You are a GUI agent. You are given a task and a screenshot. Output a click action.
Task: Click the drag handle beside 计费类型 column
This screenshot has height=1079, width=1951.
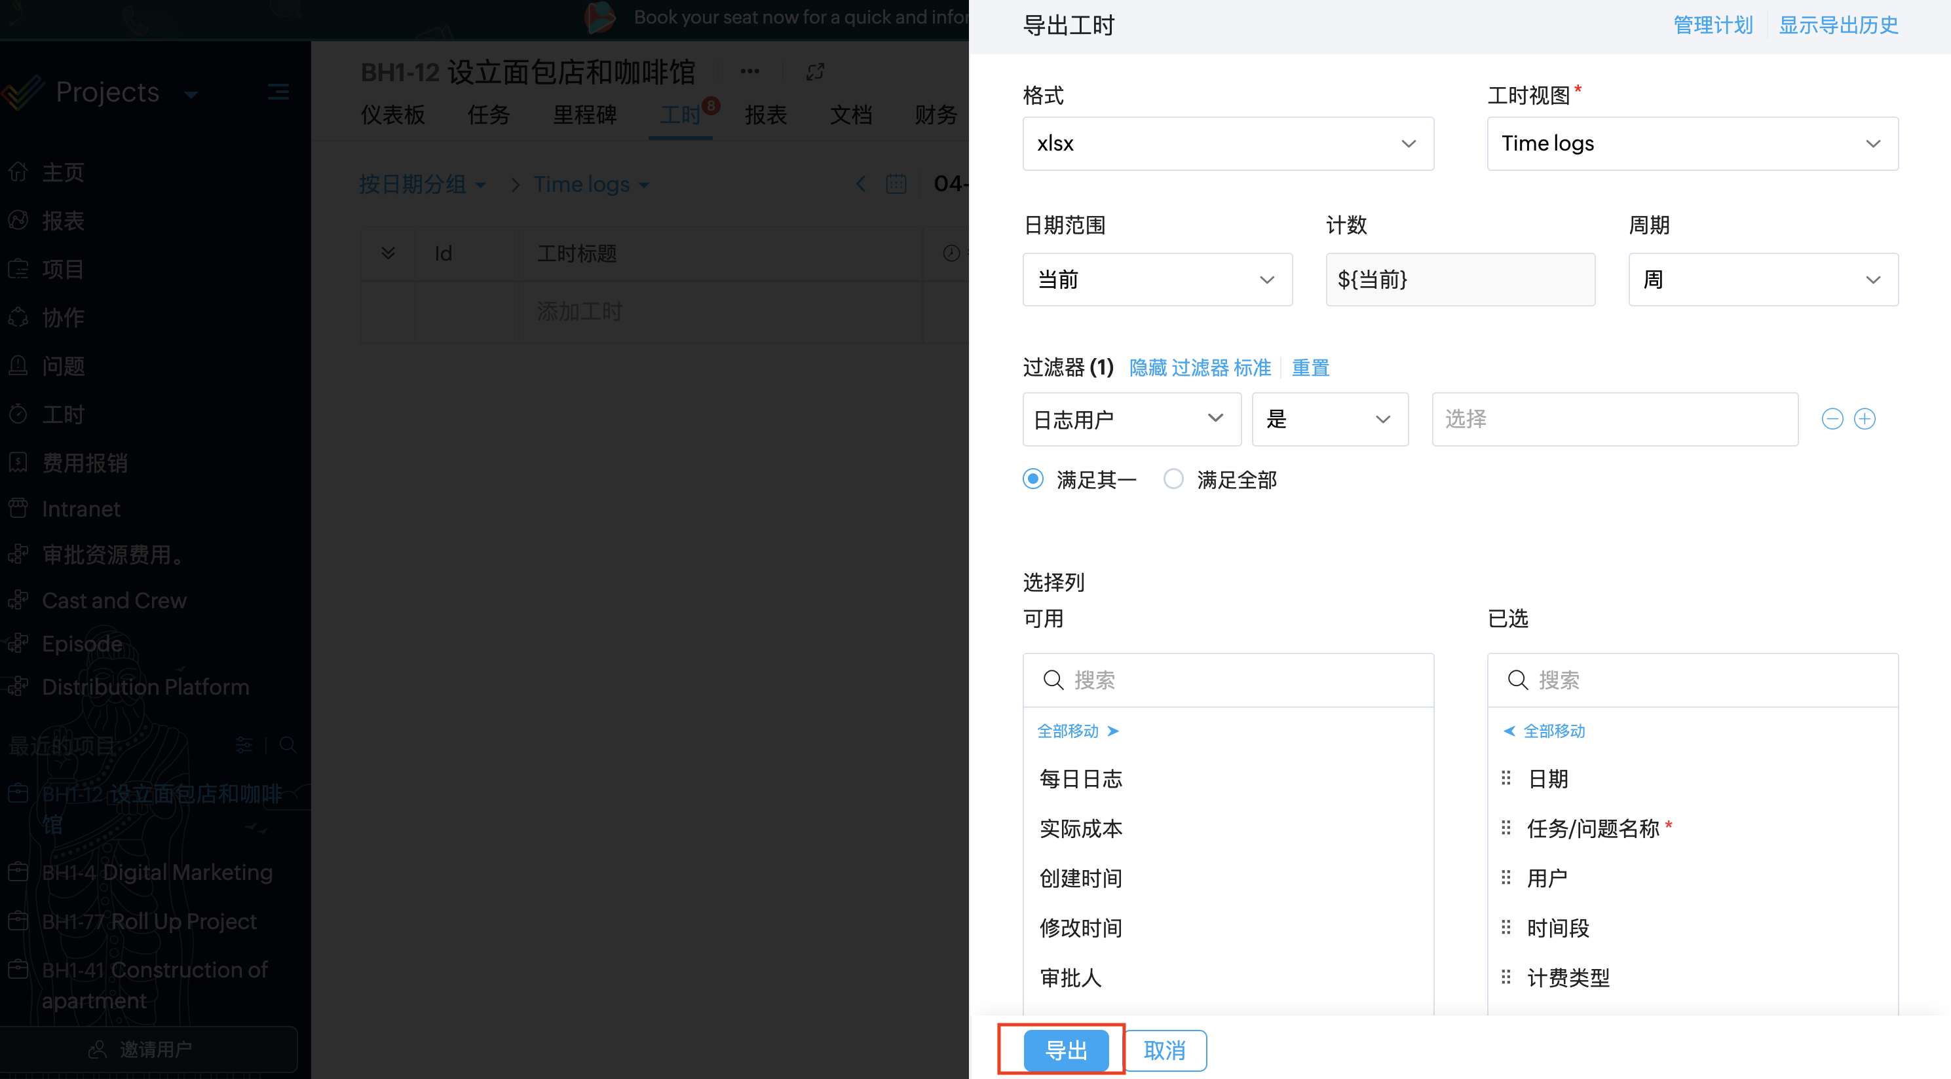point(1506,977)
